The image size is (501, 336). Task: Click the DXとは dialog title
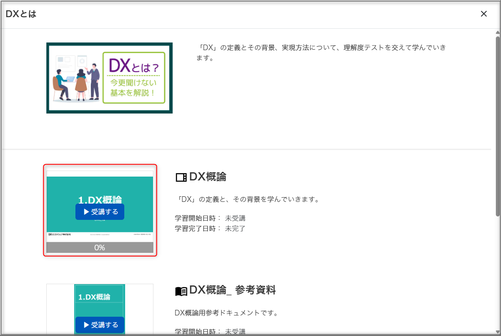(x=21, y=14)
